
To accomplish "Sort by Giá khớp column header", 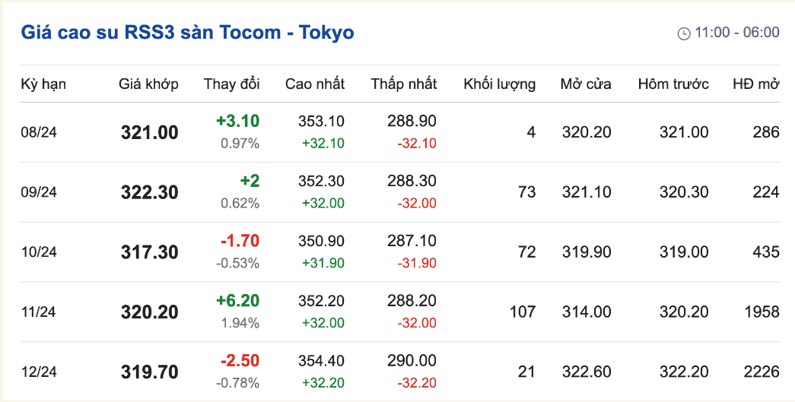I will click(148, 84).
